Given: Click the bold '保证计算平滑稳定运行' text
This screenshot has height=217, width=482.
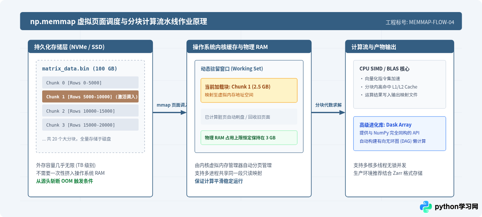Looking at the screenshot, I should tap(219, 181).
